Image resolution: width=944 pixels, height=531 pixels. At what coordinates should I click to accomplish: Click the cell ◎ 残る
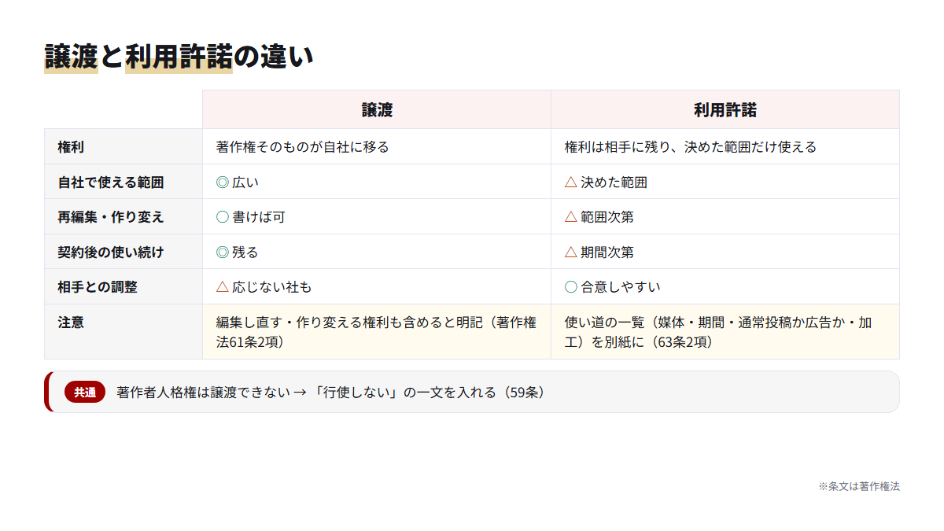377,252
